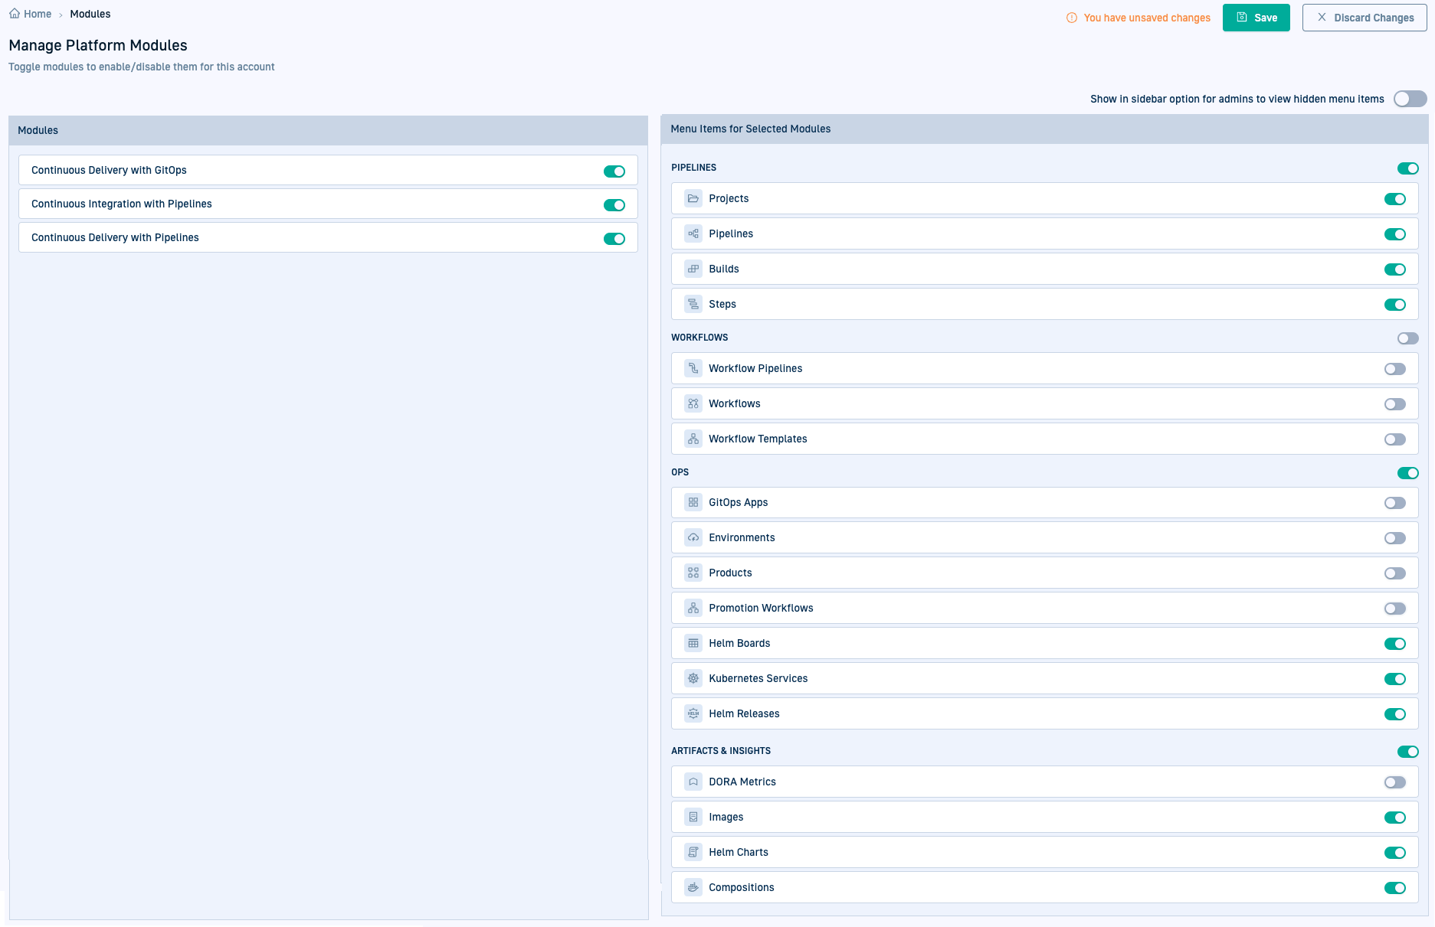Viewport: 1435px width, 927px height.
Task: Click the Pipelines menu item icon
Action: [x=693, y=233]
